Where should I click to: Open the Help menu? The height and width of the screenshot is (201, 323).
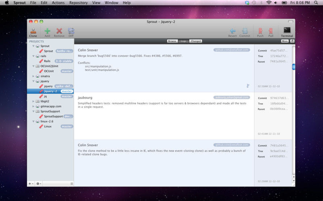(x=127, y=3)
